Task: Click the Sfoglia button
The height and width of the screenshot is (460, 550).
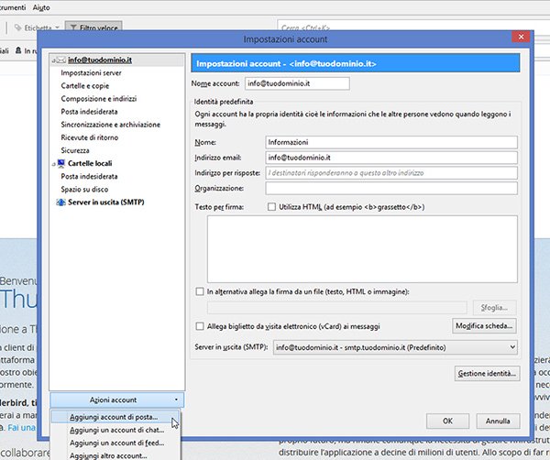Action: tap(494, 308)
